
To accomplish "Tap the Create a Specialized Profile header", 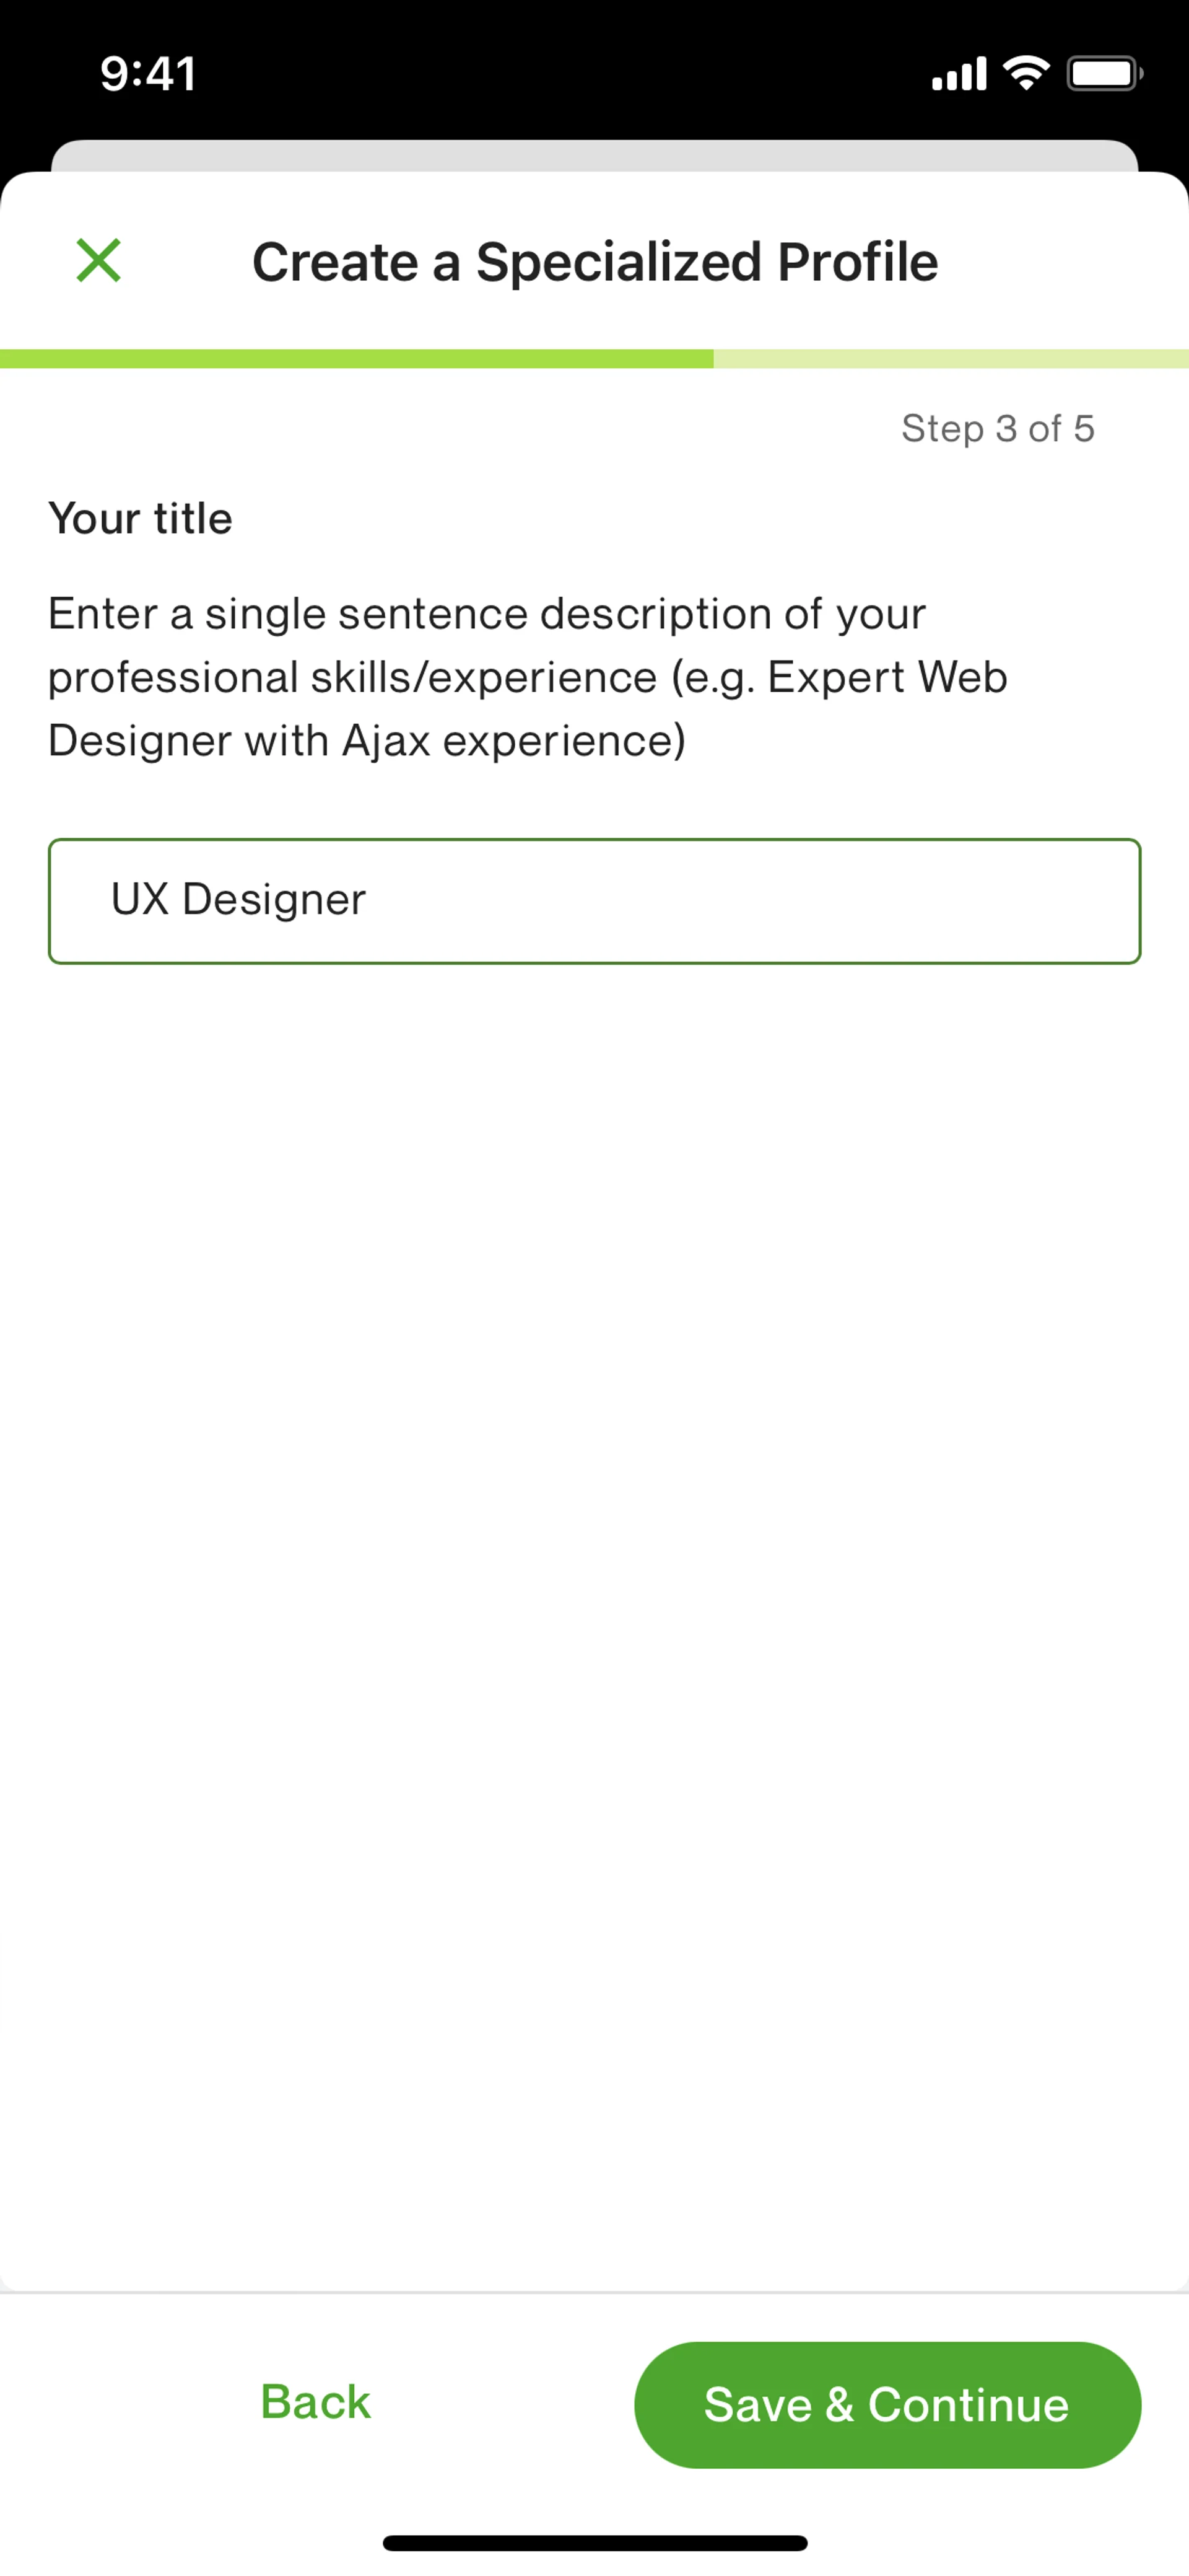I will (594, 262).
